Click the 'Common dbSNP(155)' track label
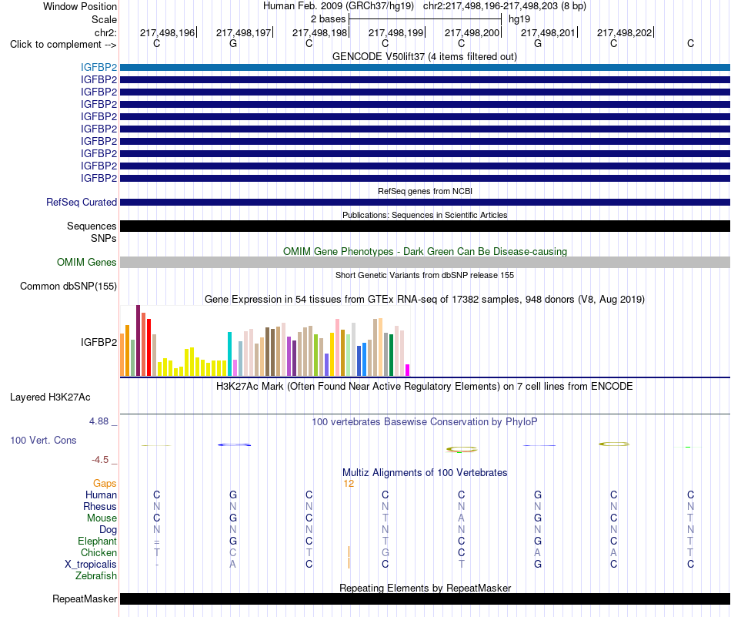Image resolution: width=731 pixels, height=617 pixels. click(x=68, y=286)
